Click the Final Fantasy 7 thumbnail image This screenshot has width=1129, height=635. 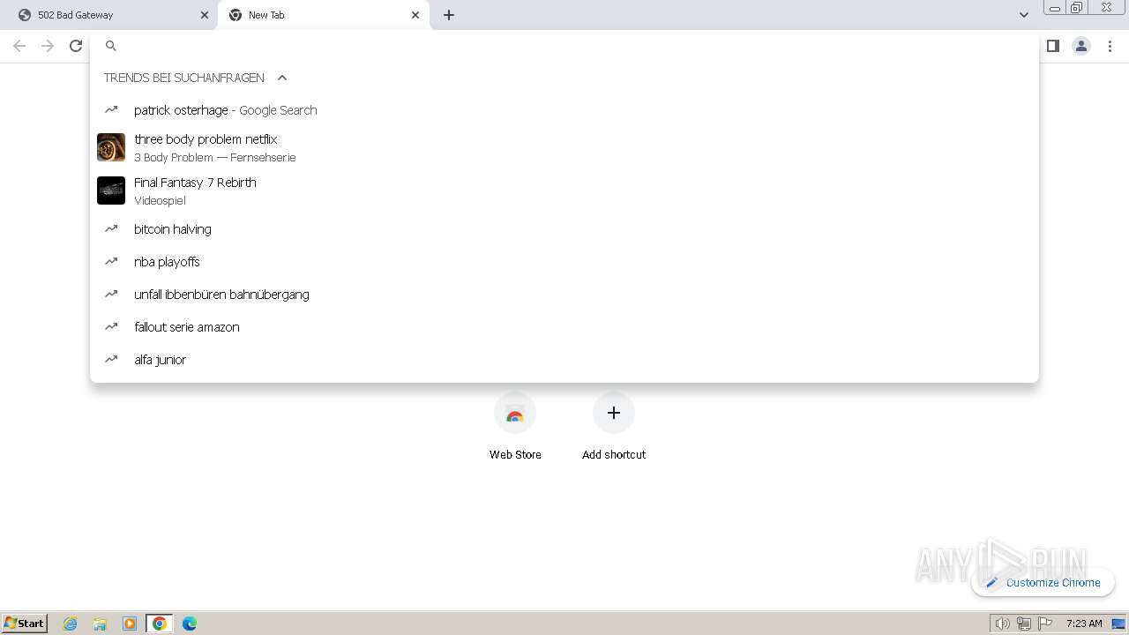coord(111,190)
